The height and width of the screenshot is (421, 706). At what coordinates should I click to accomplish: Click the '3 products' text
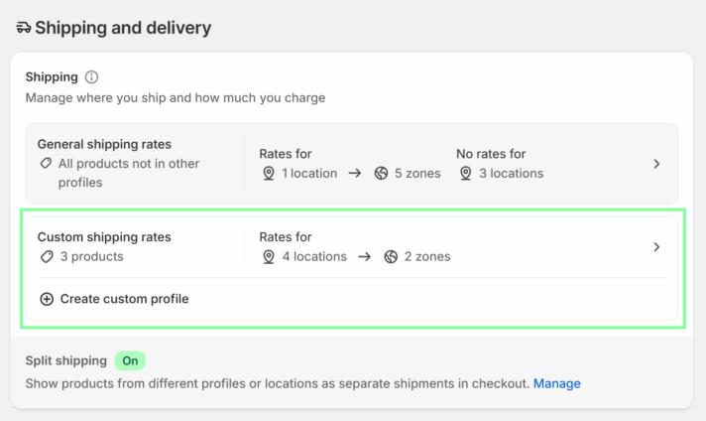pos(92,256)
